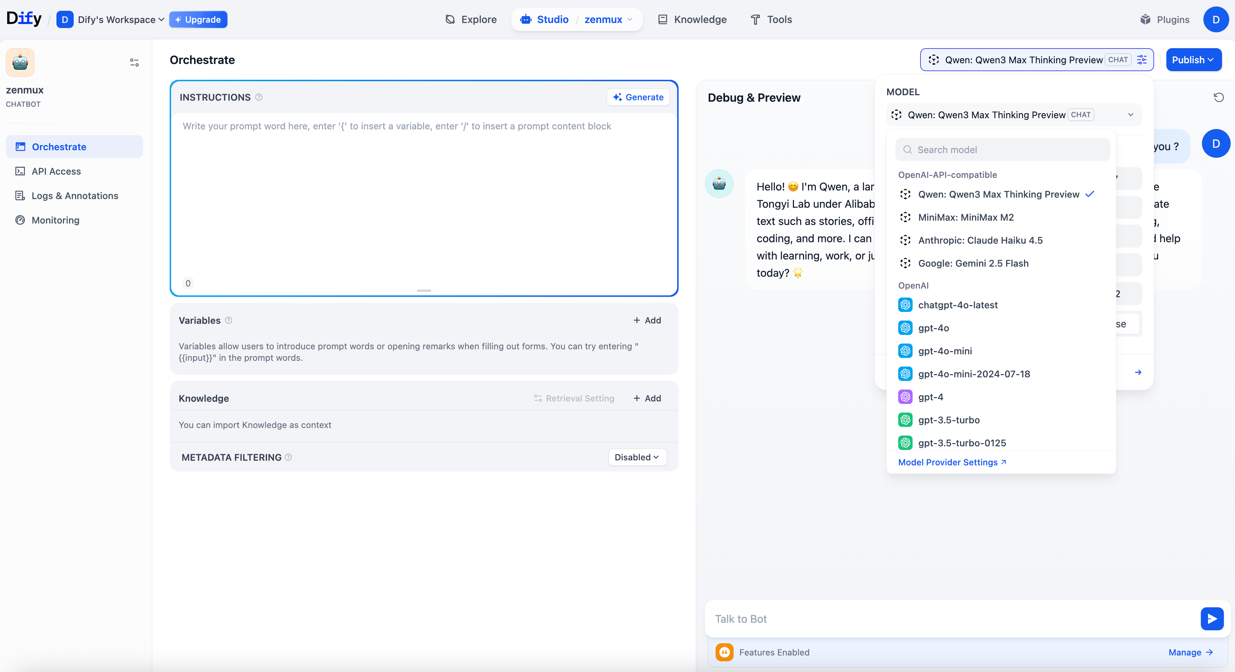Open the Publish dropdown button
Image resolution: width=1235 pixels, height=672 pixels.
1193,60
